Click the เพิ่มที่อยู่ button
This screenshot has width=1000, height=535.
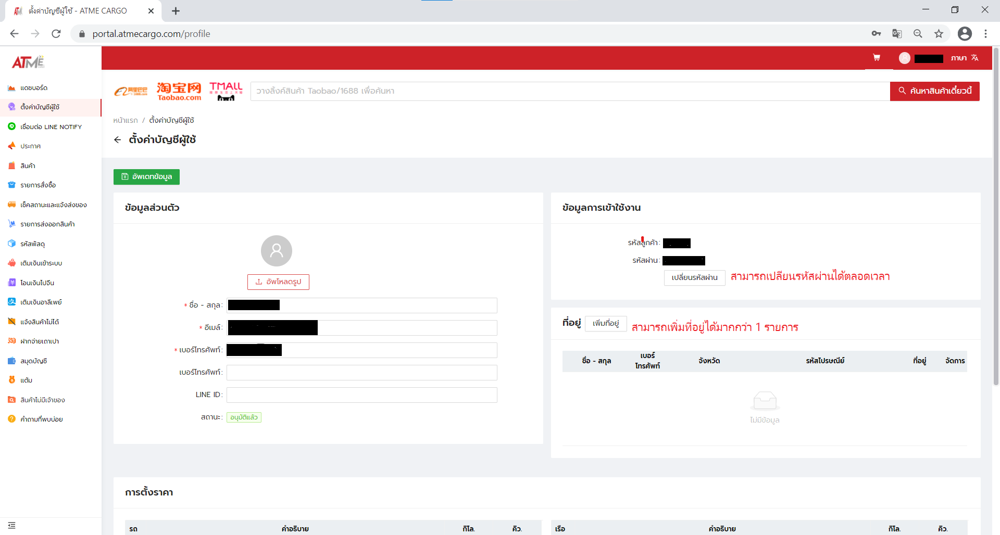click(x=606, y=324)
